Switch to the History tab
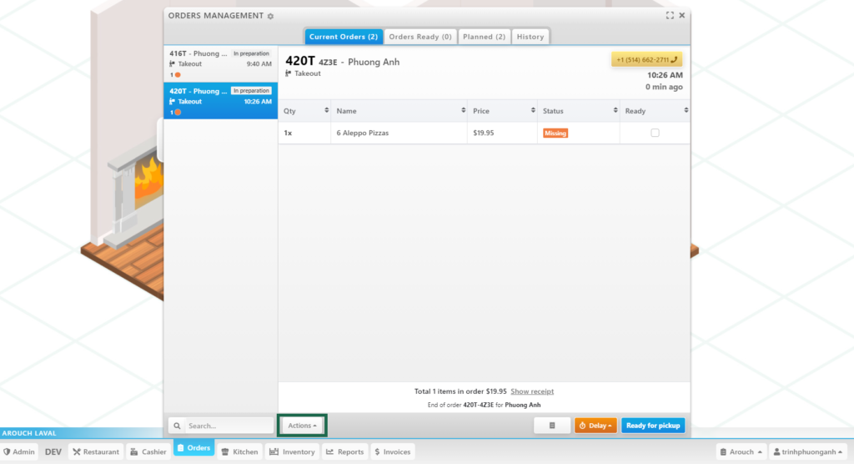Viewport: 854px width, 464px height. 530,37
